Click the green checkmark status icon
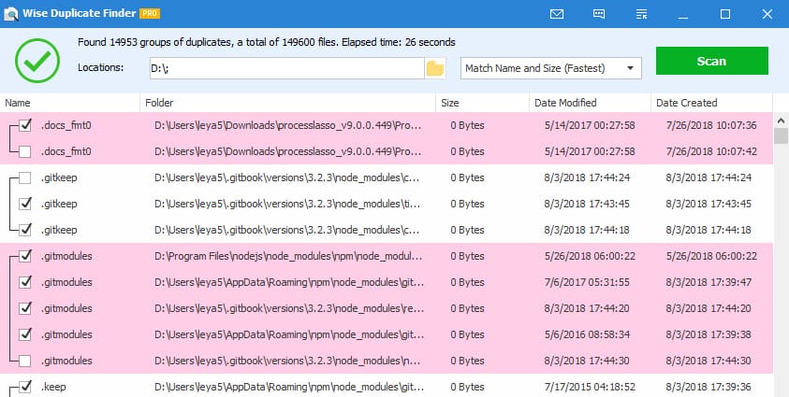 [37, 61]
